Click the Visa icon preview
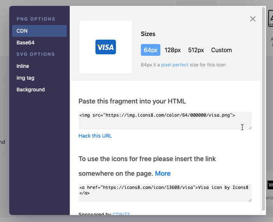Image resolution: width=273 pixels, height=222 pixels. pos(106,47)
